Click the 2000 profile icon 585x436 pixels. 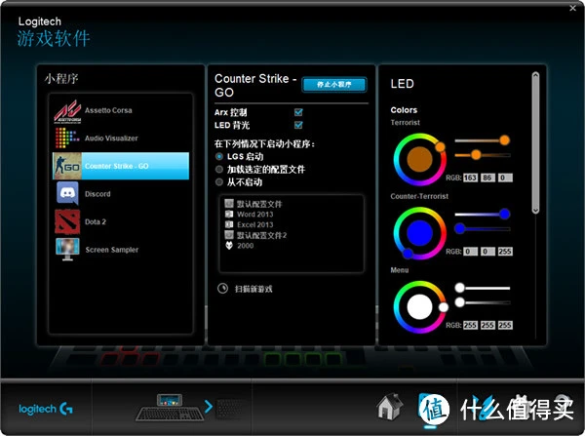[229, 245]
